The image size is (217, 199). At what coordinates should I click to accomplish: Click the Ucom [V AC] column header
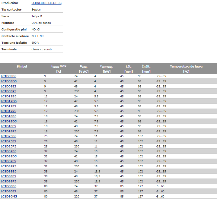click(x=84, y=69)
